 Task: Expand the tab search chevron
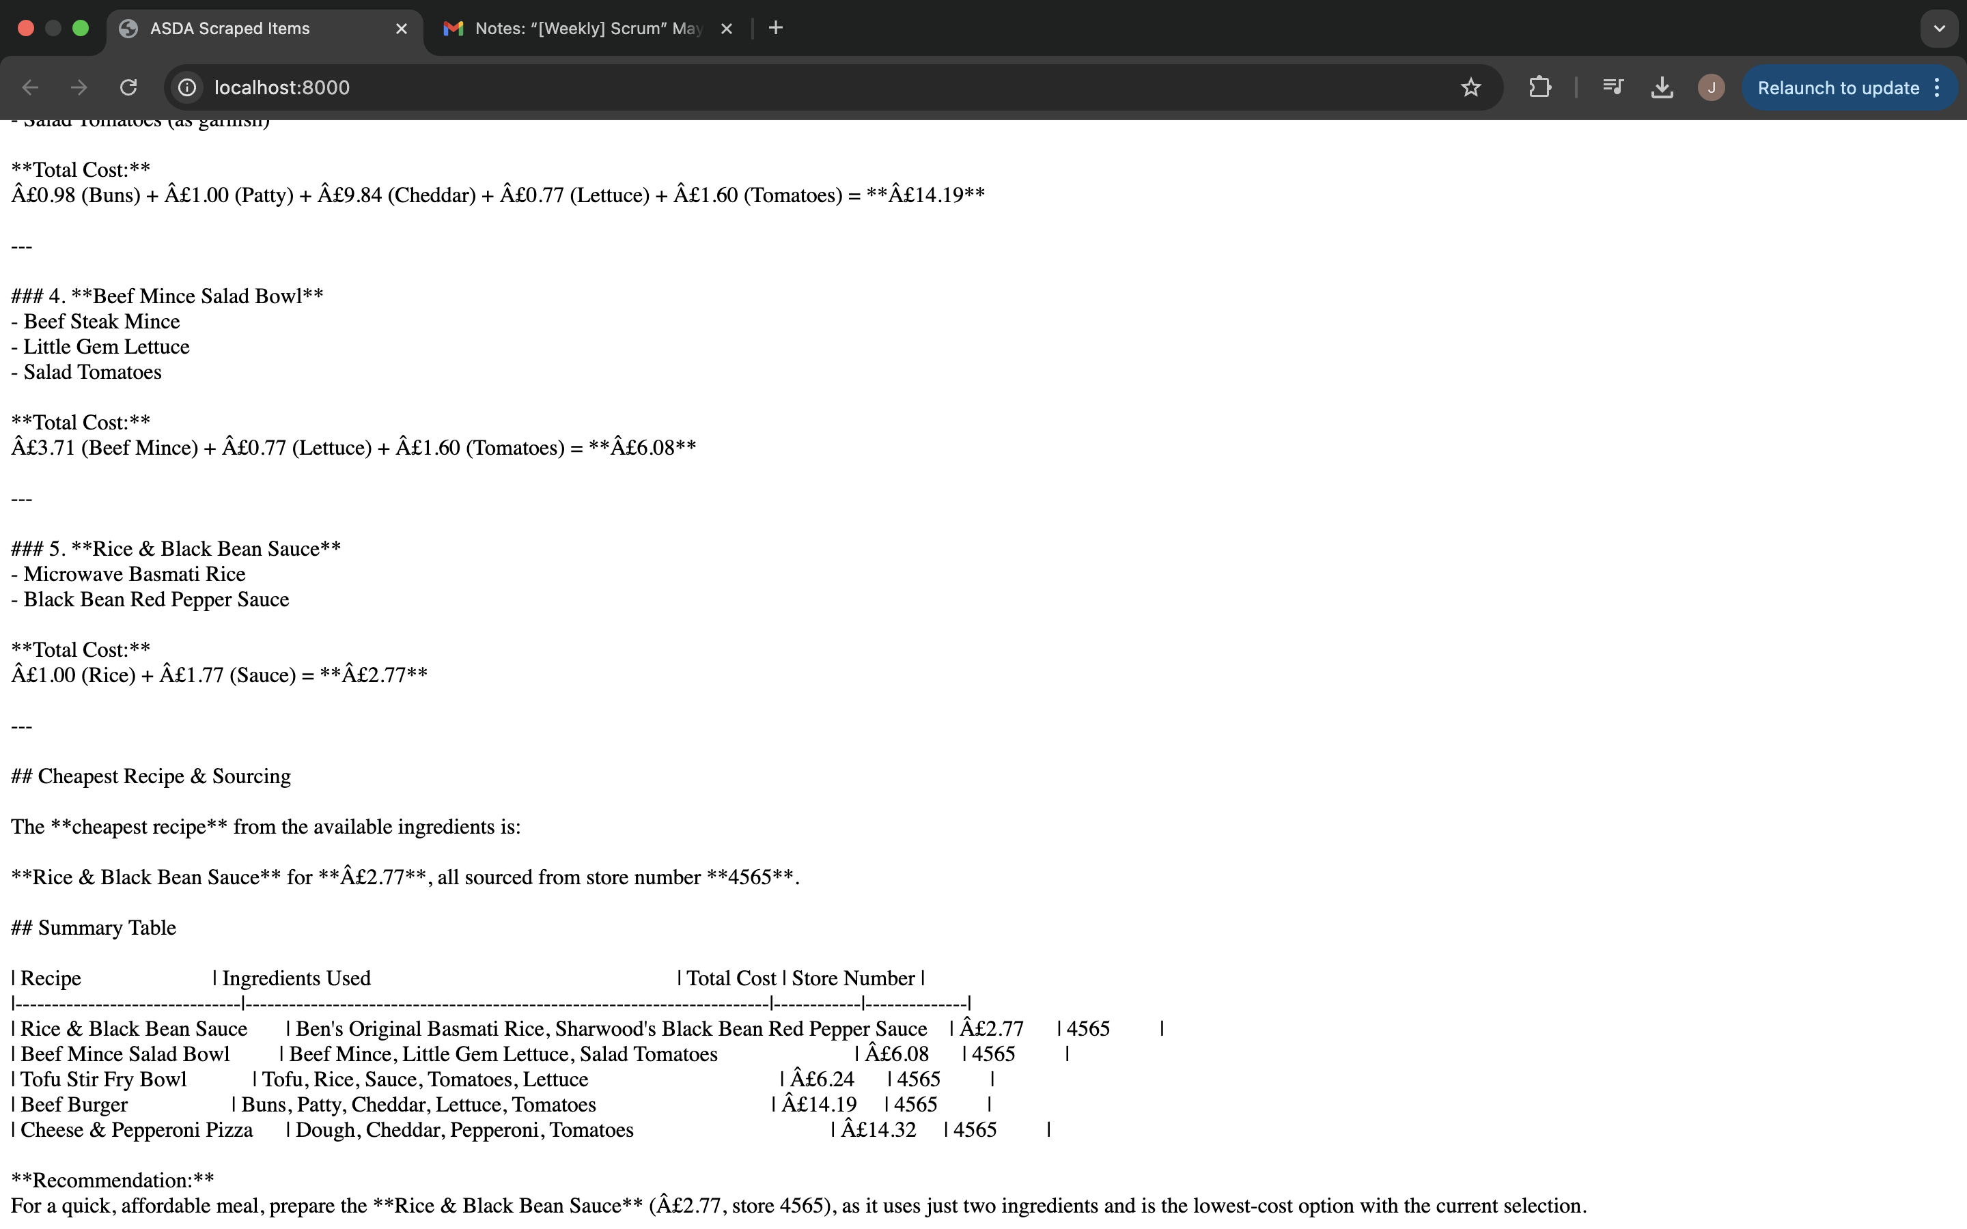(x=1940, y=29)
